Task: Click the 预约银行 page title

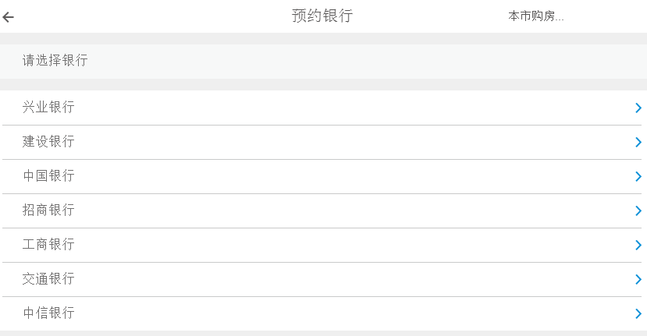Action: (x=322, y=16)
